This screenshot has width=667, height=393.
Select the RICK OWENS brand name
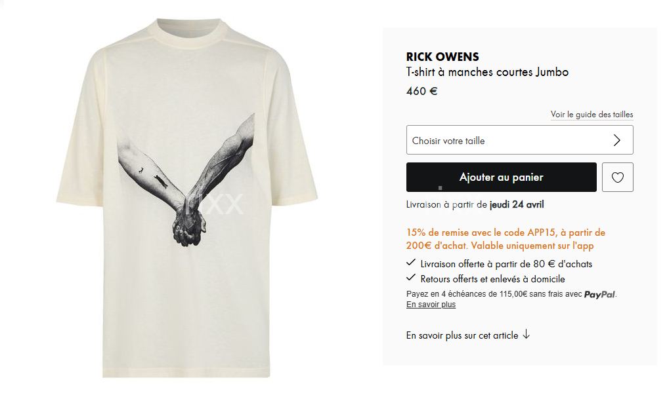[x=442, y=57]
